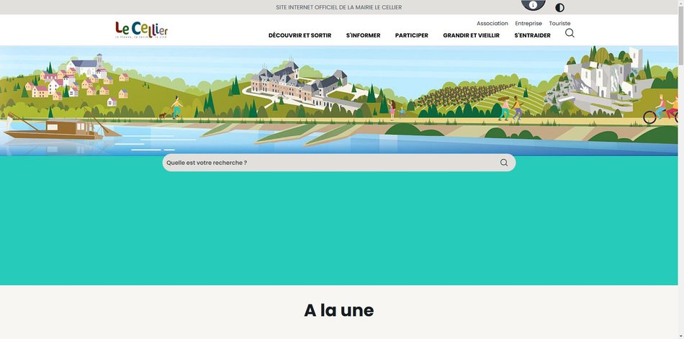Expand the S'informer menu
The image size is (684, 339).
(x=363, y=35)
